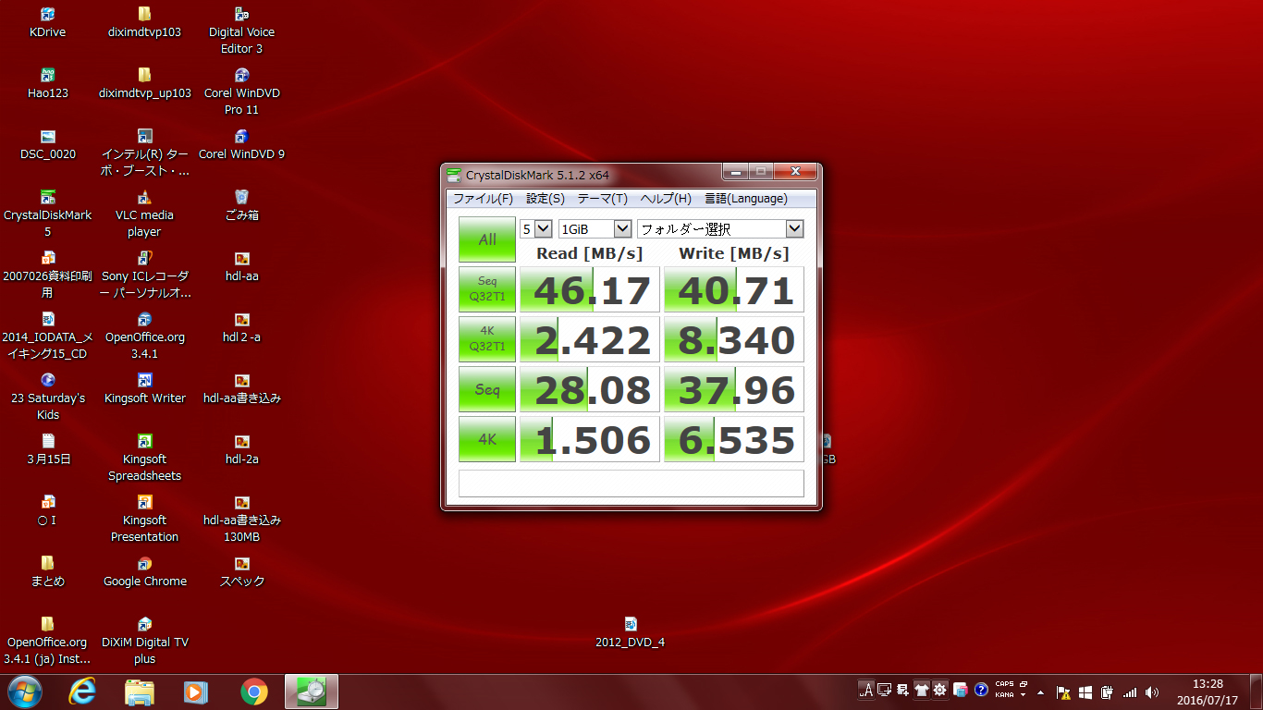Run the plain 4K benchmark test
This screenshot has width=1263, height=710.
(x=487, y=439)
